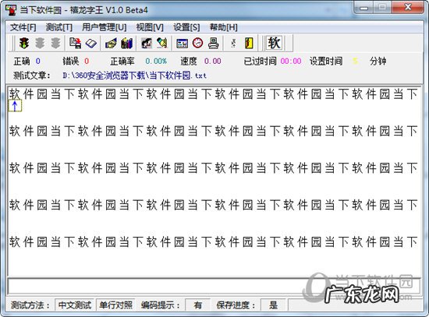Click the two-people user icon

click(x=147, y=43)
